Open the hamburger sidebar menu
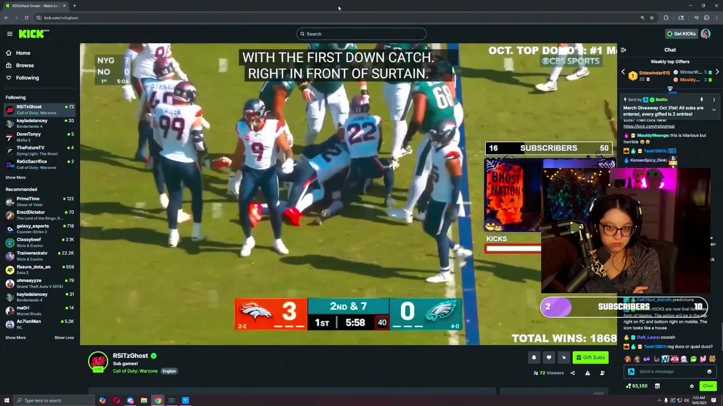Screen dimensions: 723x406 (10, 34)
